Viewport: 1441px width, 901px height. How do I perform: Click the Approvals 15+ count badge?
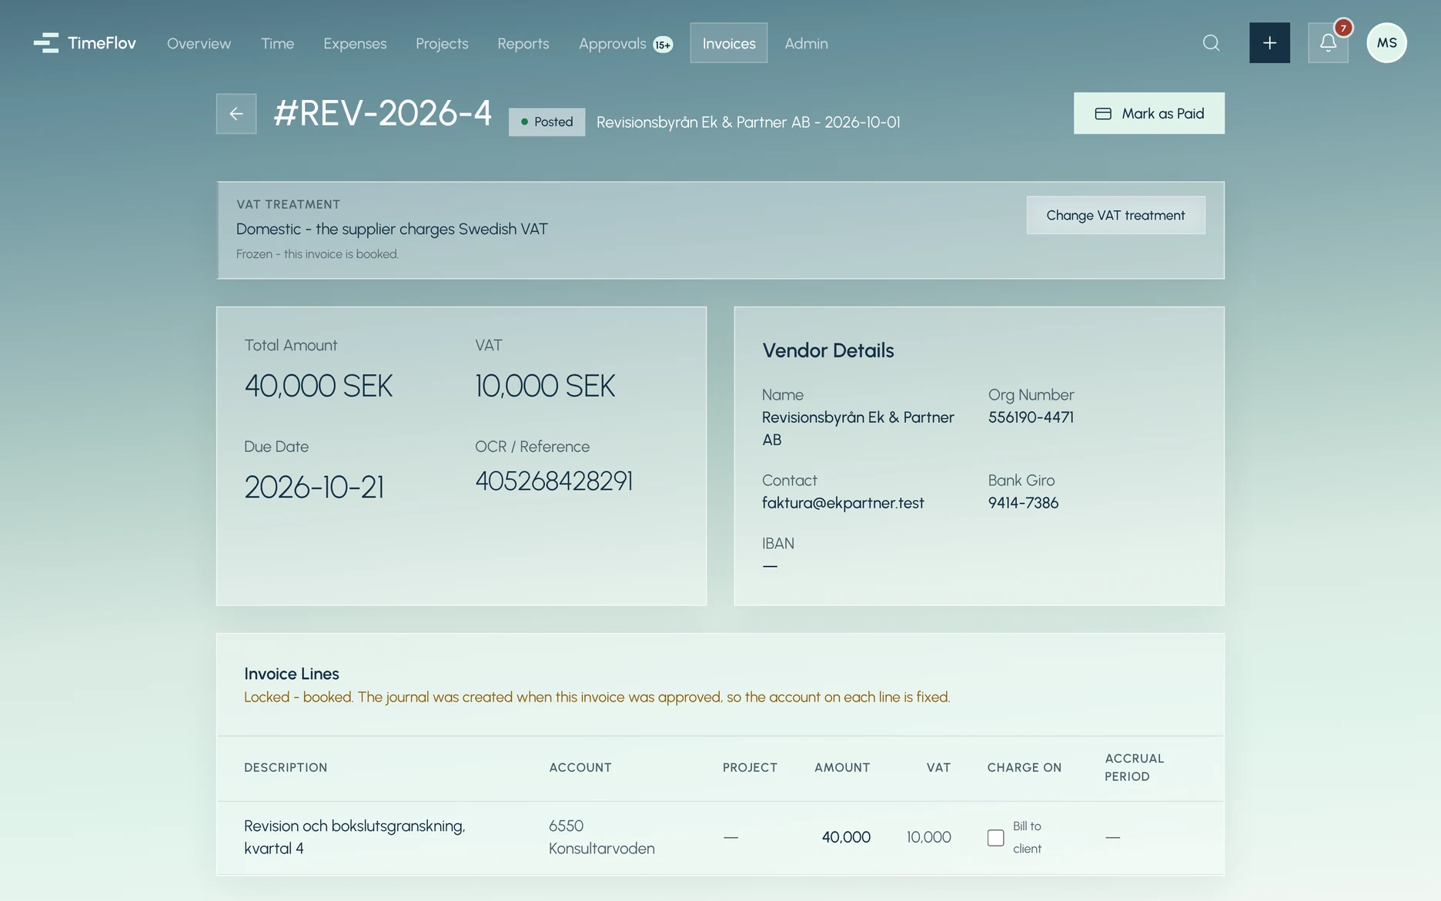(663, 45)
